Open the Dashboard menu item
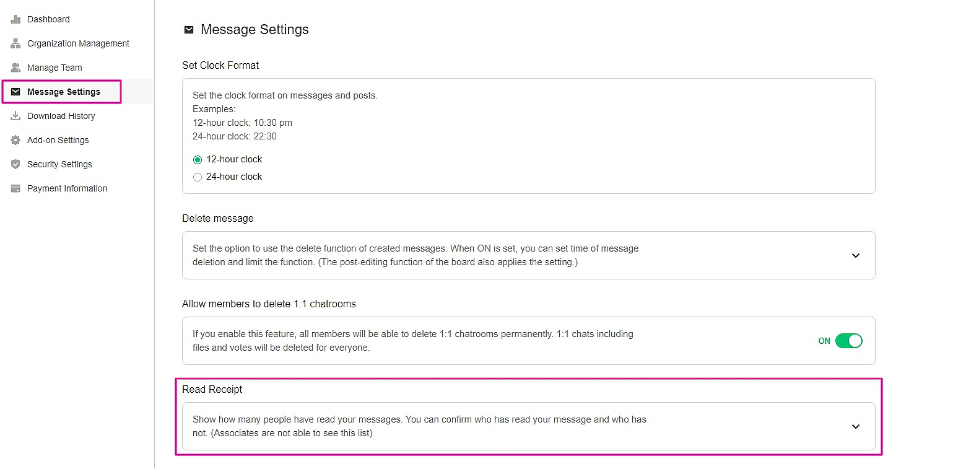966x469 pixels. pos(48,19)
